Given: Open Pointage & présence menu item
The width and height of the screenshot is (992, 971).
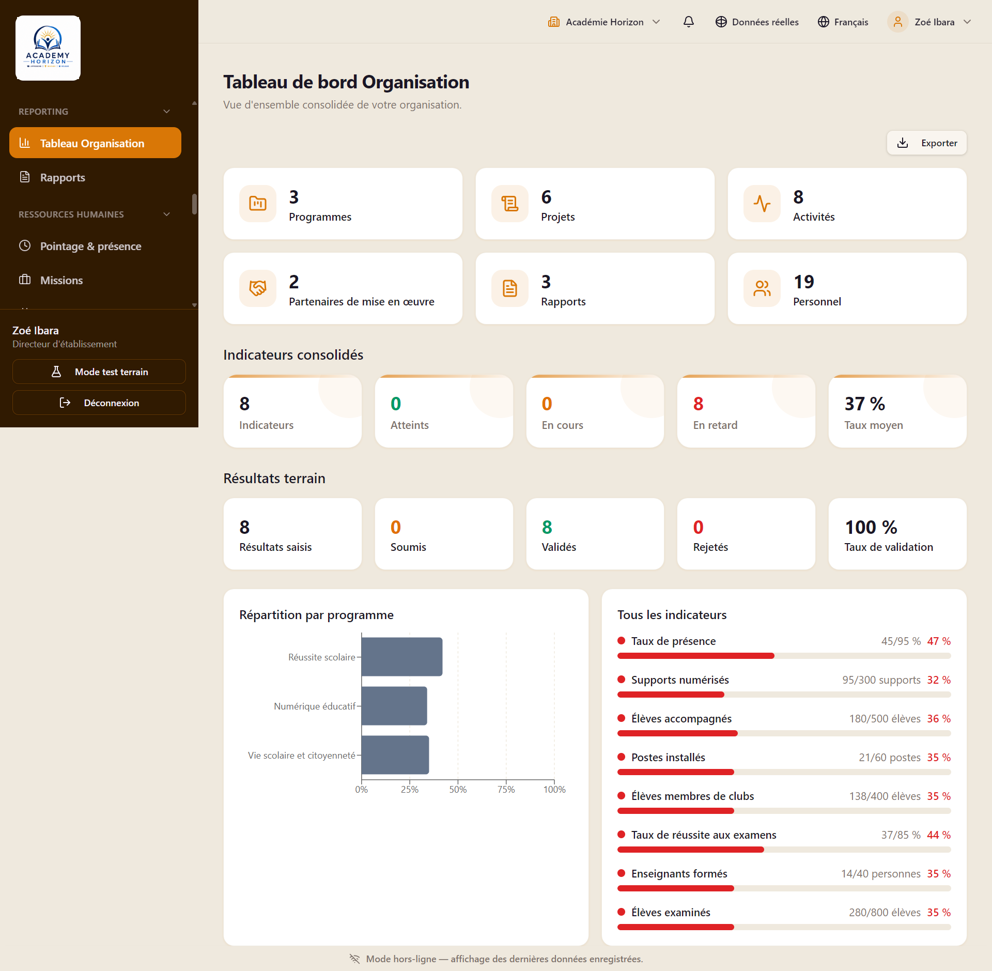Looking at the screenshot, I should coord(95,246).
